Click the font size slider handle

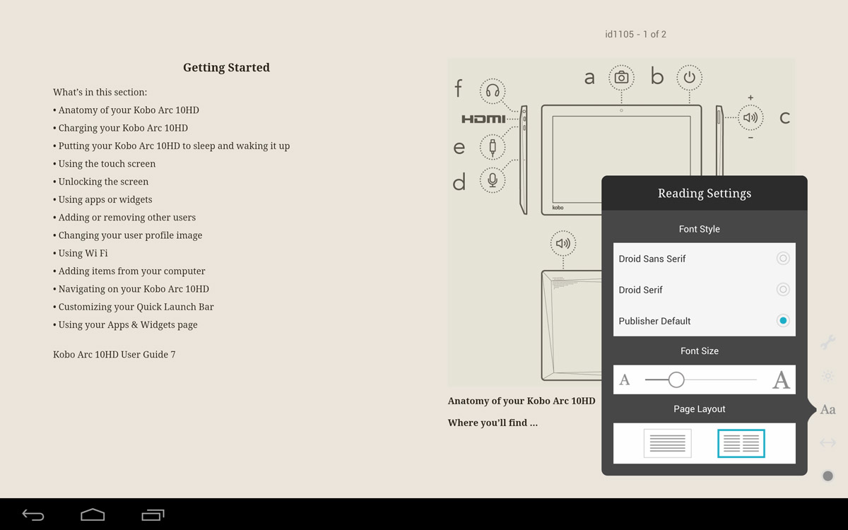(x=676, y=379)
